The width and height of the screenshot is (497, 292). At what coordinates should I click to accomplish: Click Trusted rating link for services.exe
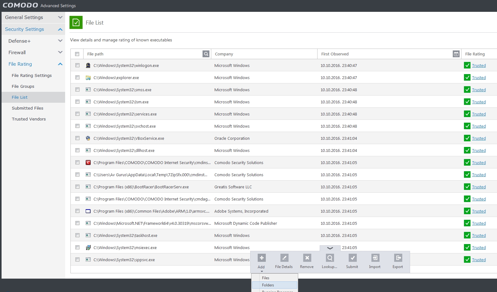tap(479, 114)
